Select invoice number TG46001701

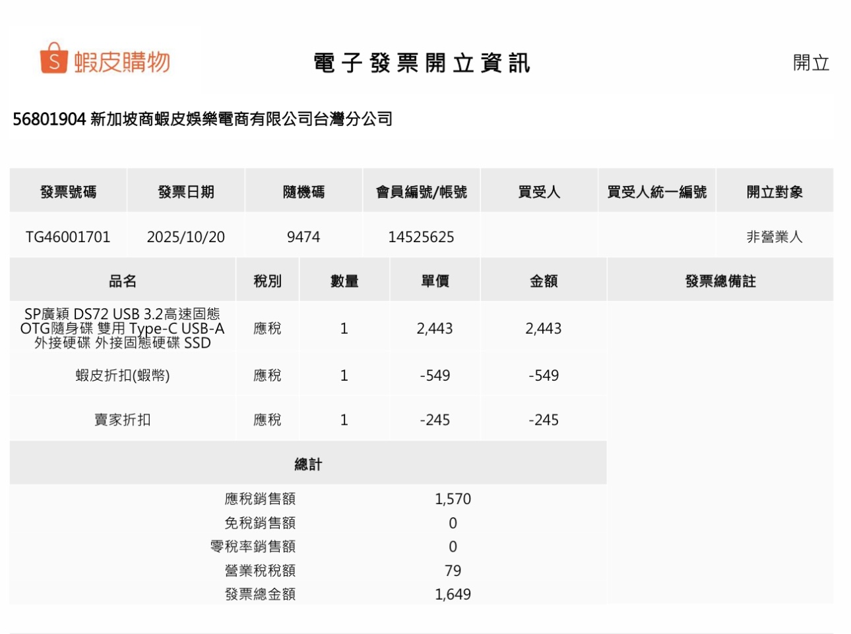[x=68, y=237]
